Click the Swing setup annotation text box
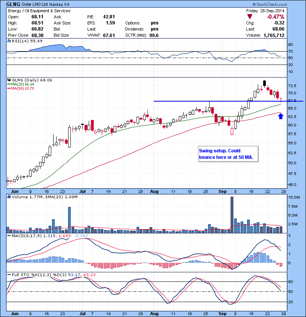This screenshot has height=317, width=306. [228, 154]
